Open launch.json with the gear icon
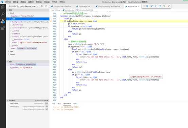 tap(42, 6)
